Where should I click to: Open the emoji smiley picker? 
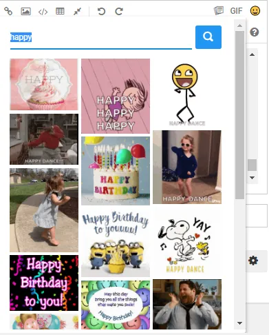coord(255,11)
